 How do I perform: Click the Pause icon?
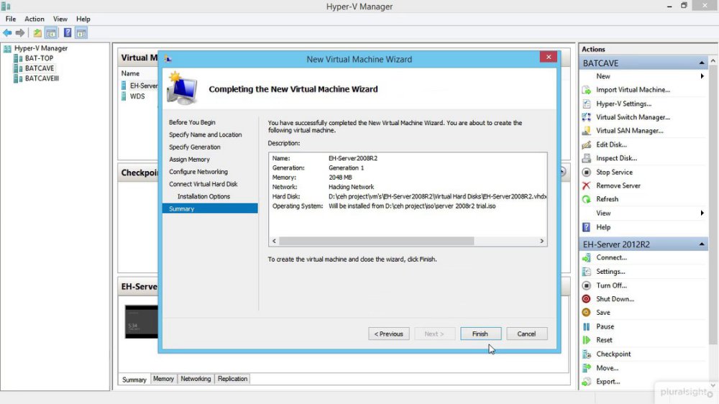(x=587, y=326)
